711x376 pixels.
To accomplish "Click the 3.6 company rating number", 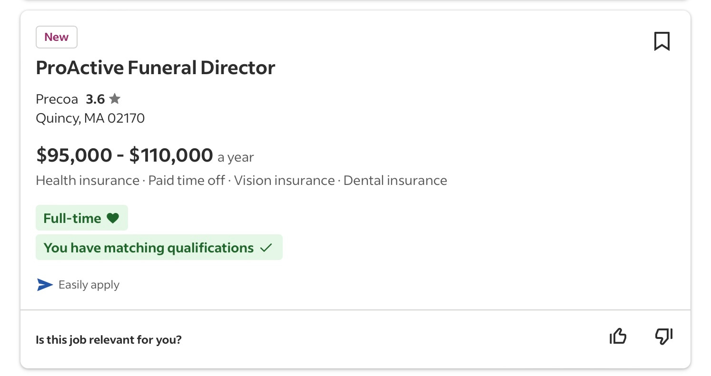I will [95, 99].
